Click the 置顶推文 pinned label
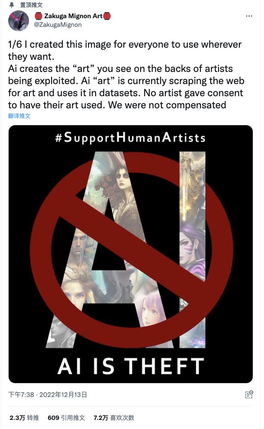 point(32,5)
